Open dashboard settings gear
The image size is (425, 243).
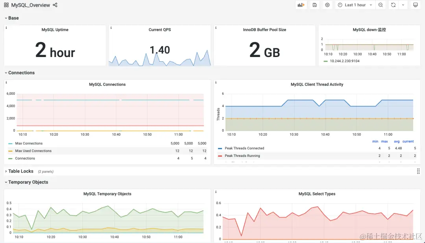(327, 5)
